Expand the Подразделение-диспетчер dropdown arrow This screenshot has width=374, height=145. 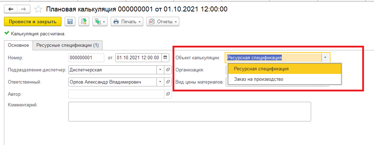[160, 70]
